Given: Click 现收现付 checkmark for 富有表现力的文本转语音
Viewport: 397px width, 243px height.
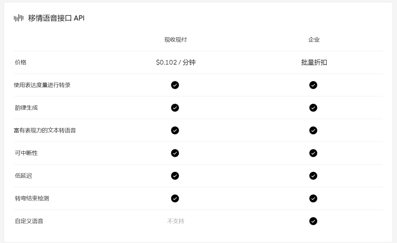Looking at the screenshot, I should pyautogui.click(x=175, y=131).
